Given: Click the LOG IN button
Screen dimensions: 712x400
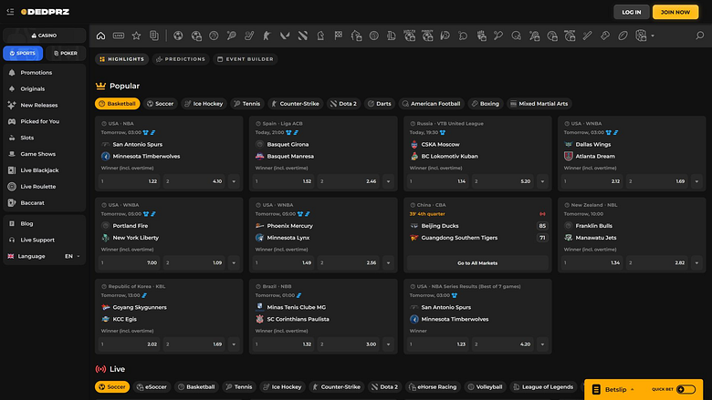Looking at the screenshot, I should [x=631, y=12].
